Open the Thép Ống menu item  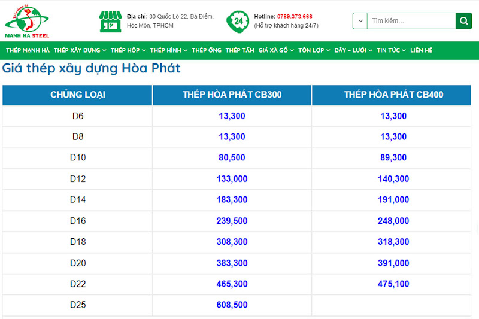click(207, 50)
